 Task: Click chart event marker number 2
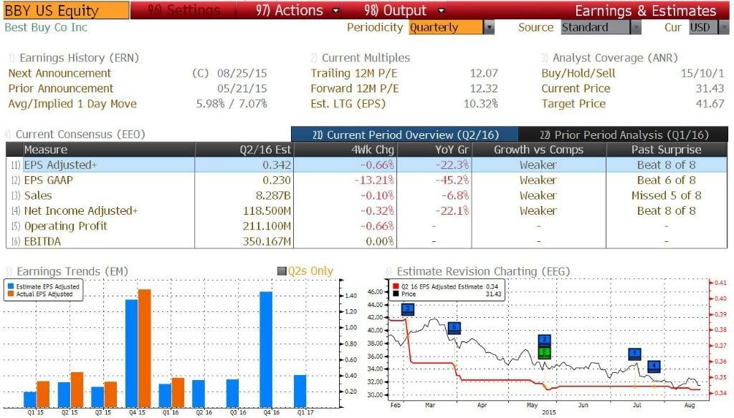(544, 341)
